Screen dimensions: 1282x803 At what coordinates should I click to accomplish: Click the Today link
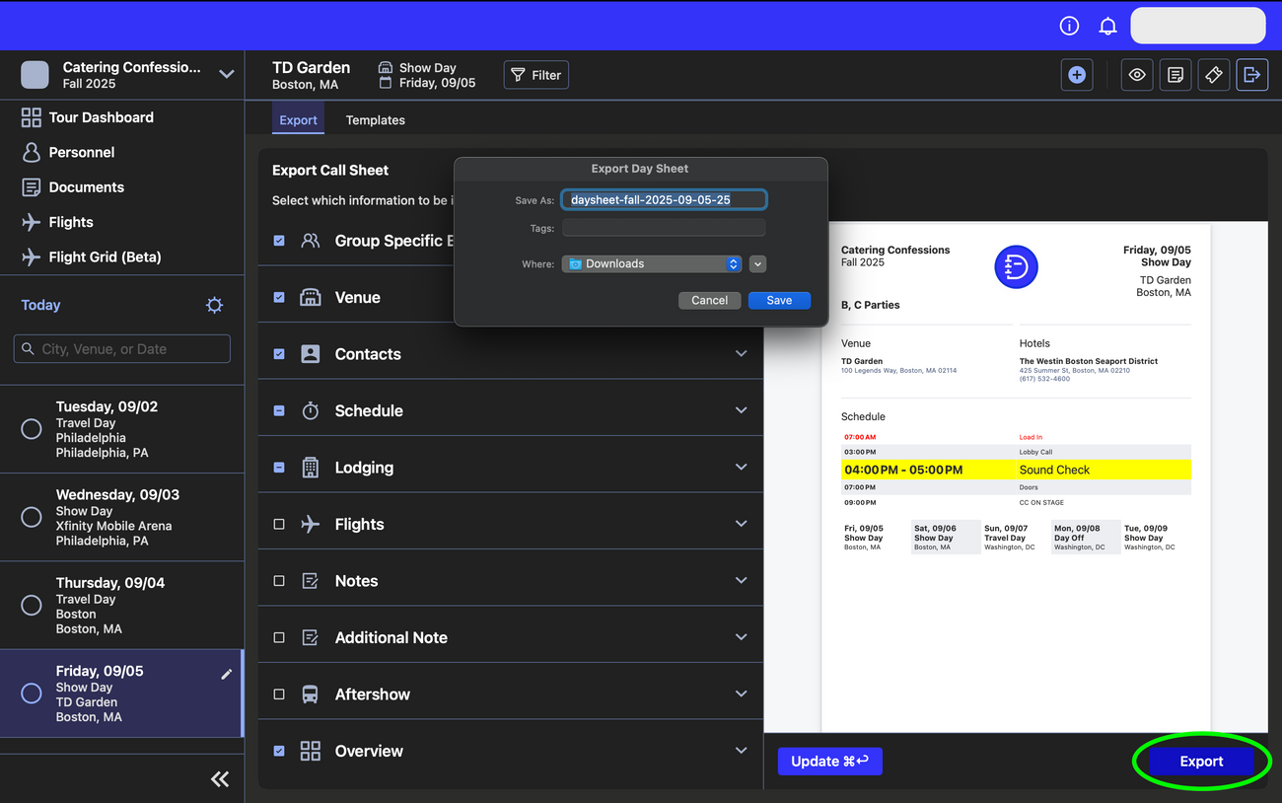(x=40, y=305)
